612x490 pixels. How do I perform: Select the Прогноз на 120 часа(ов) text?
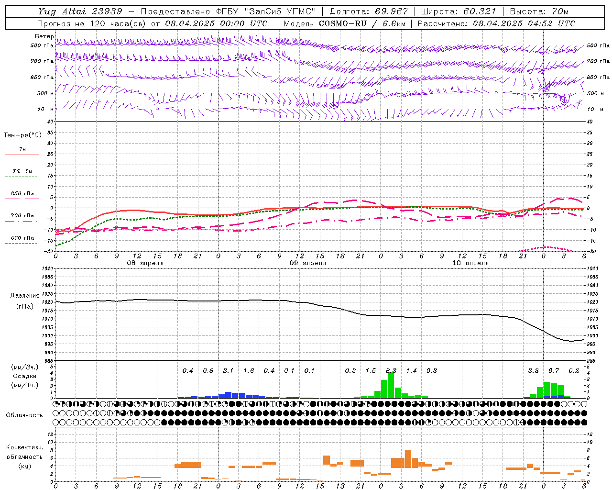(92, 23)
